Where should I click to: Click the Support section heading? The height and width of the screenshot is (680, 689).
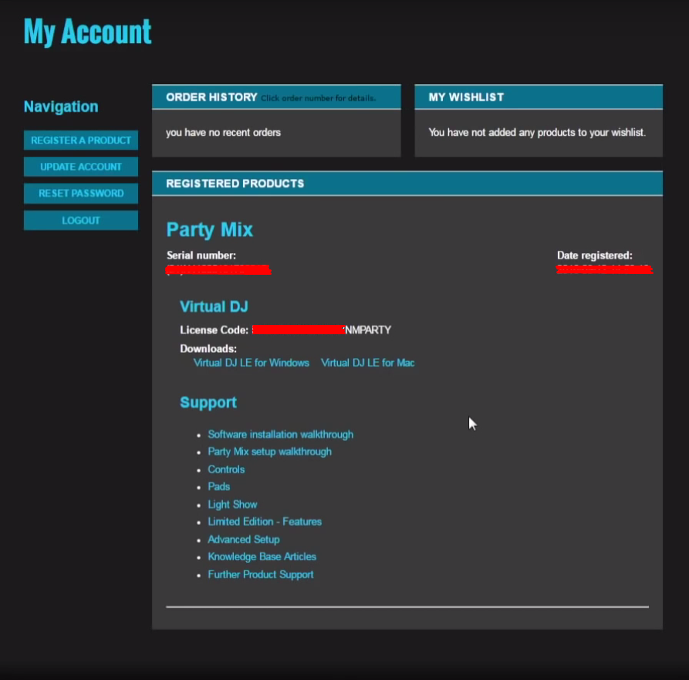208,403
